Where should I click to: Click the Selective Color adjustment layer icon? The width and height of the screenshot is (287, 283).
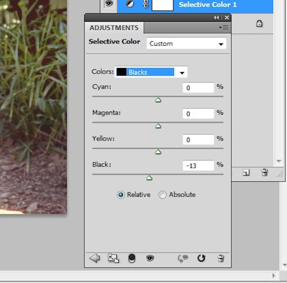coord(130,4)
